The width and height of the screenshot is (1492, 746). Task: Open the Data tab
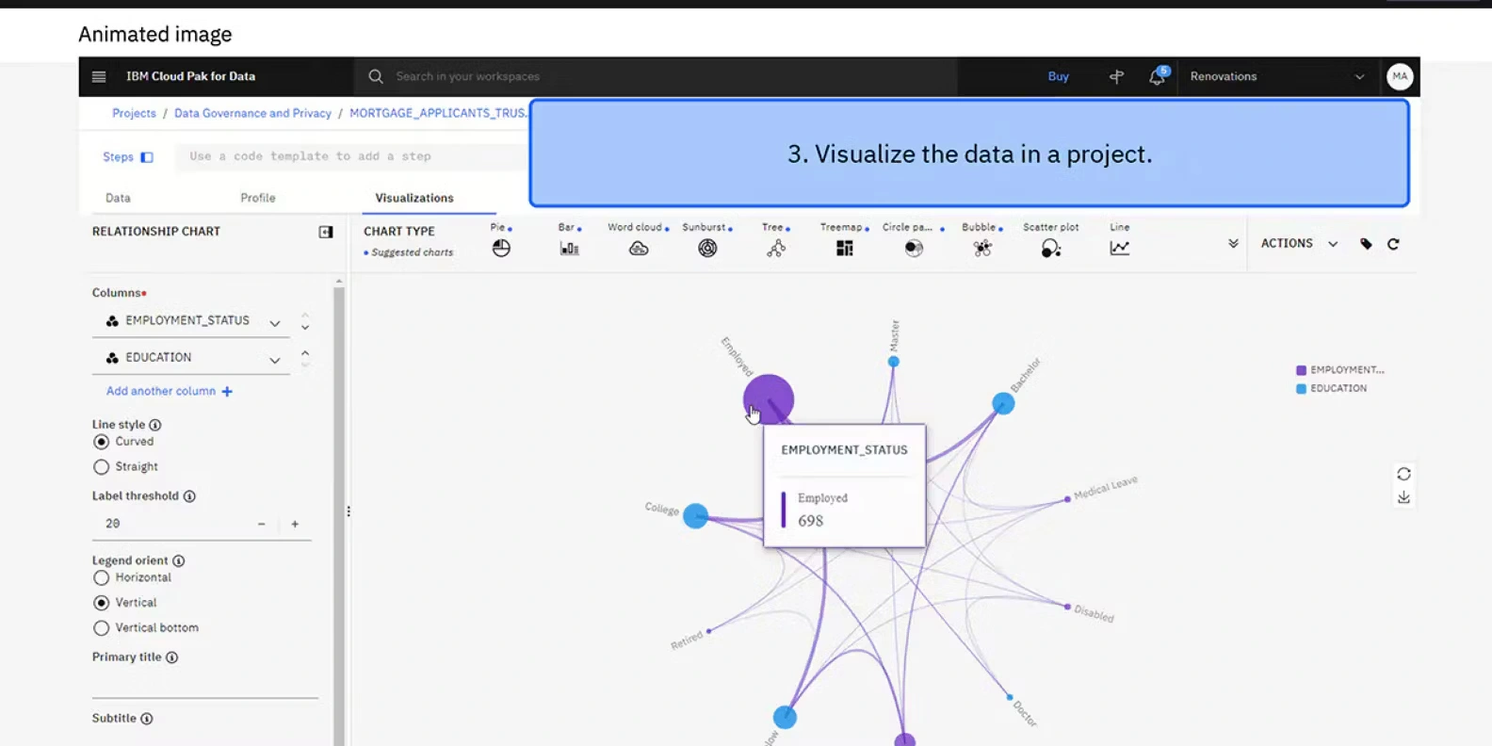(x=118, y=198)
